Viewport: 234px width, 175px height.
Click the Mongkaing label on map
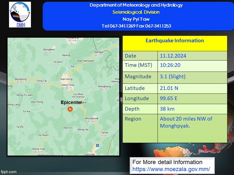click(104, 87)
